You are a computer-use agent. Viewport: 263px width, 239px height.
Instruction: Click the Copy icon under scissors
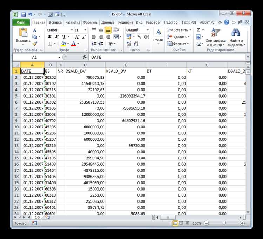pyautogui.click(x=35, y=37)
